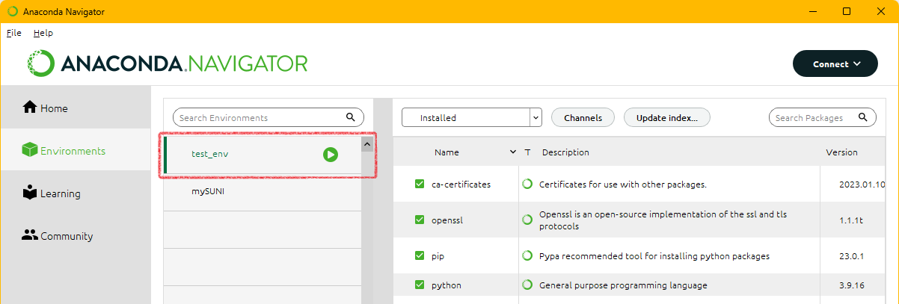Open the Learning tab

pos(76,193)
